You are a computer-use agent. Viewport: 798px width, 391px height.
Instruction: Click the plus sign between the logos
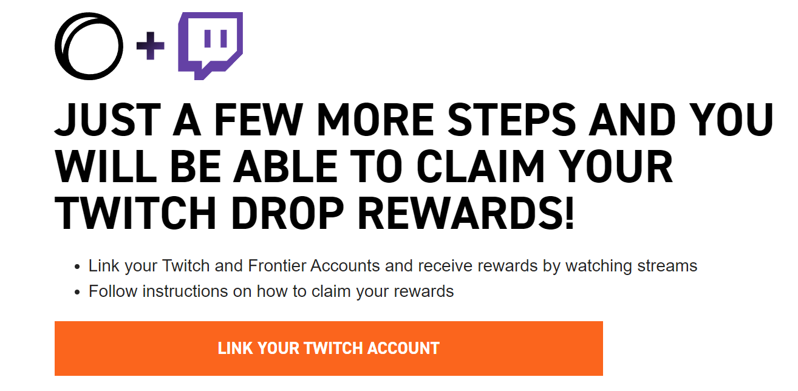151,47
